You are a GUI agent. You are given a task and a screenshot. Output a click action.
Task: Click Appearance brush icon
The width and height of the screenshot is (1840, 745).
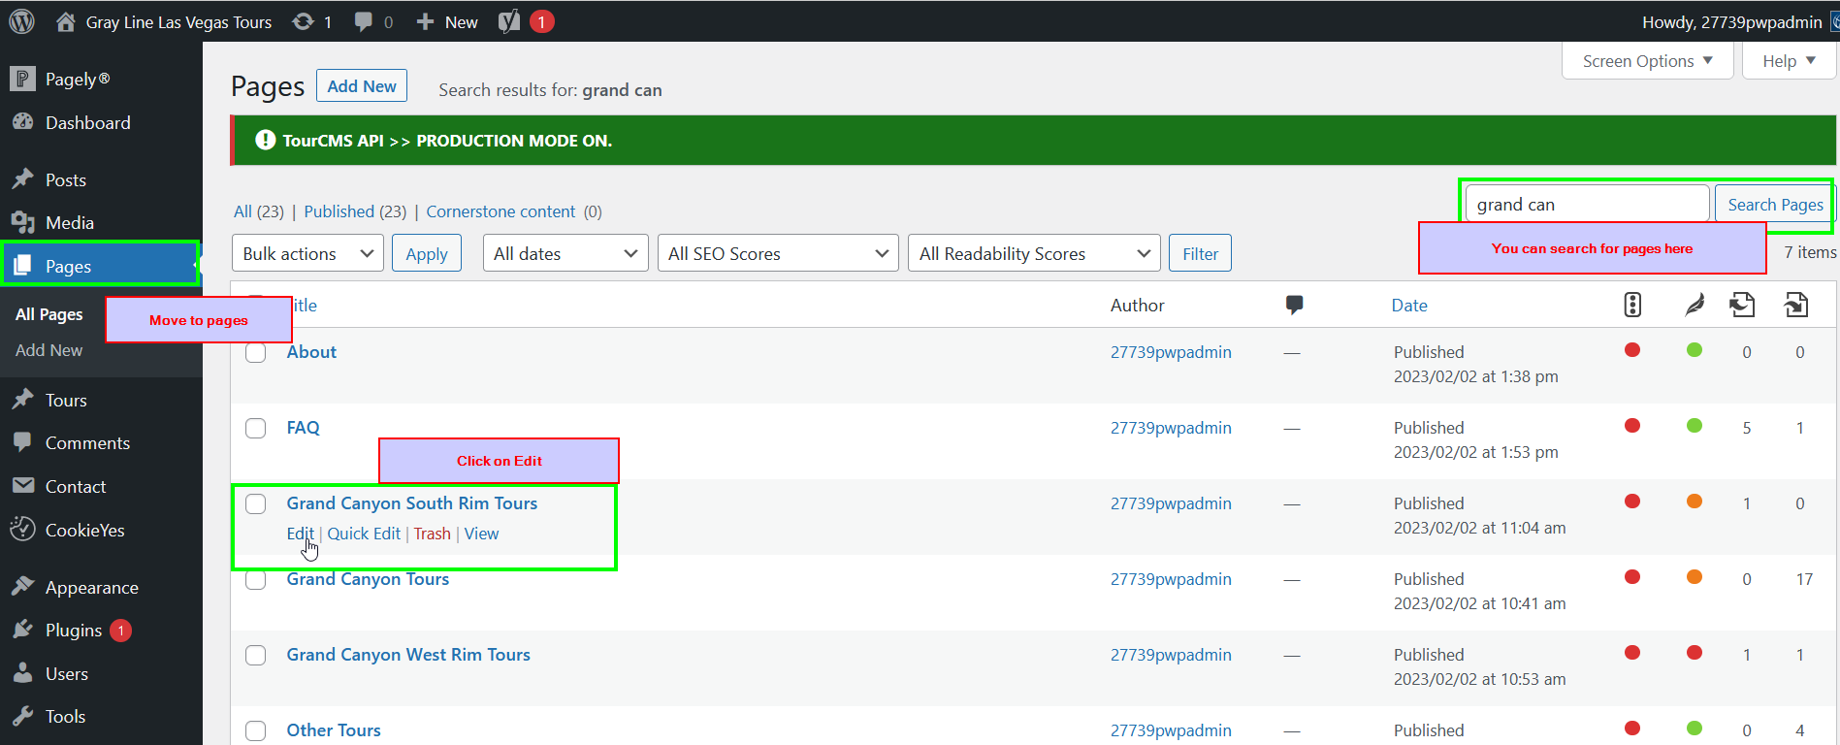(x=22, y=587)
